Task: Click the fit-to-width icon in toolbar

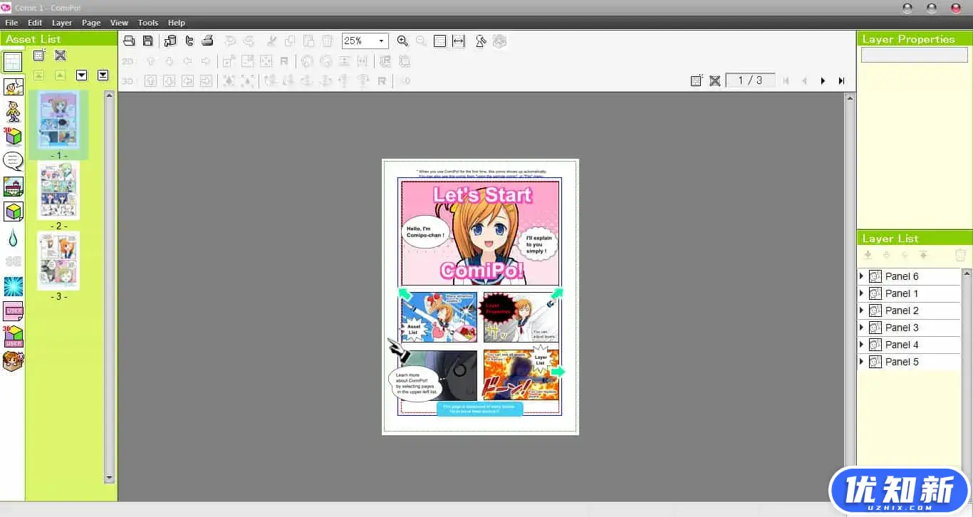Action: (x=459, y=41)
